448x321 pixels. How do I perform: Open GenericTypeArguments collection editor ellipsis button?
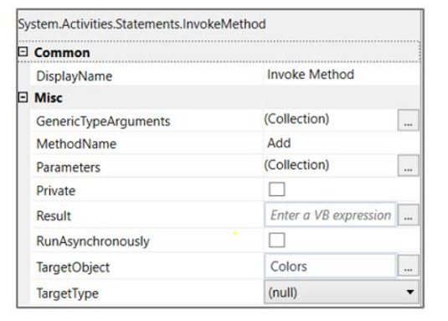click(409, 120)
